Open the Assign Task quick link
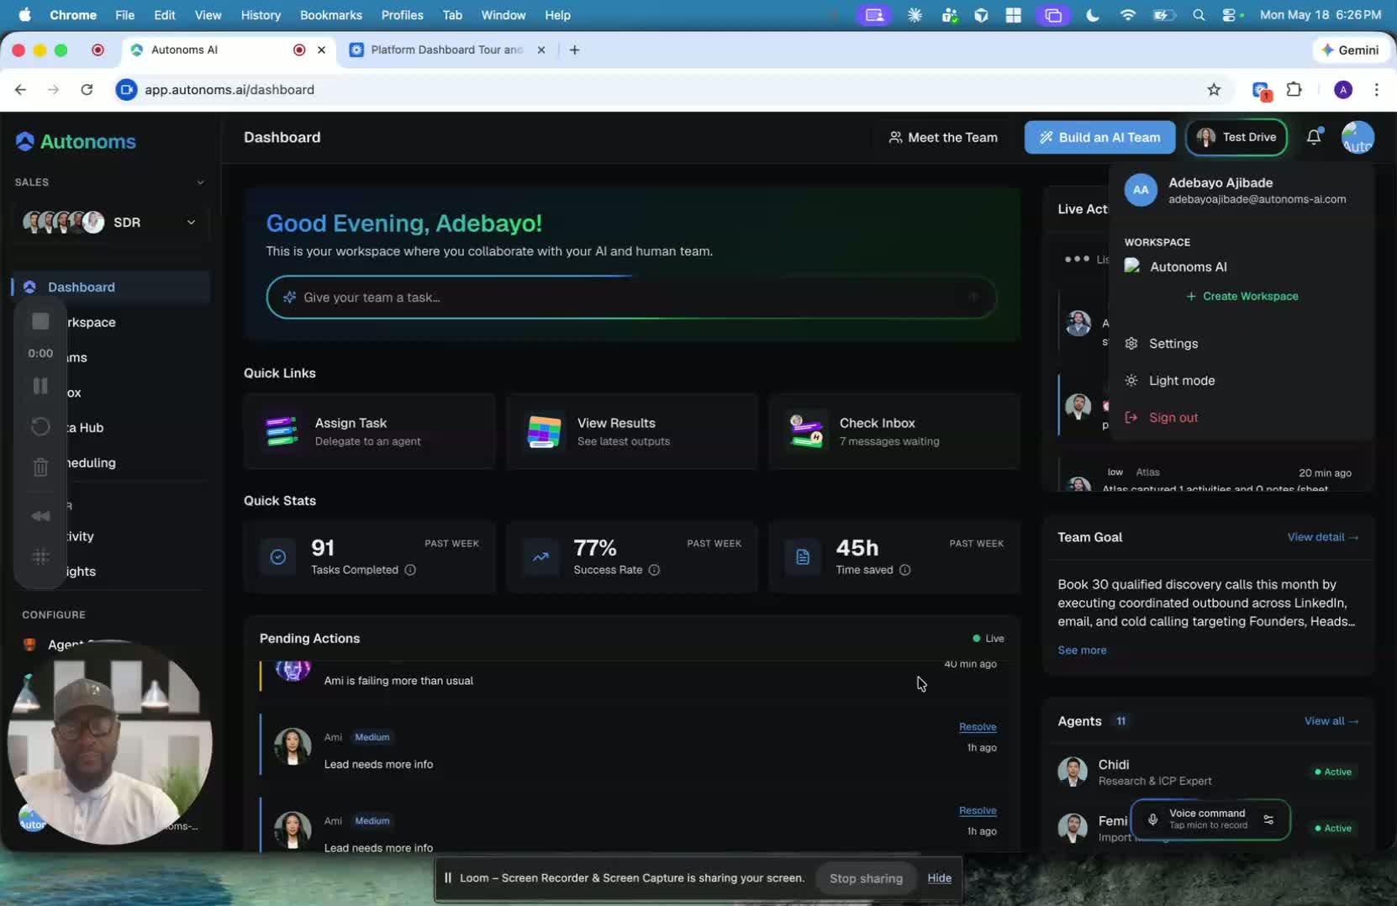 (x=370, y=431)
